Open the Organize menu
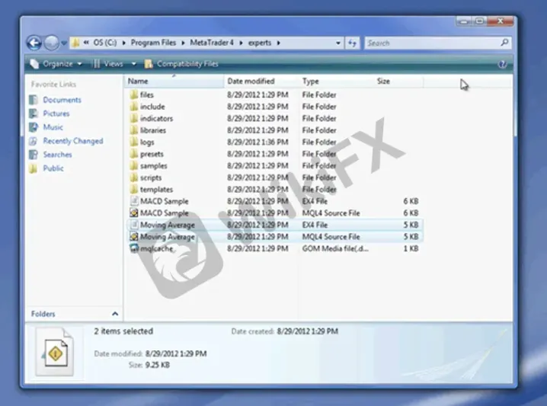 pyautogui.click(x=56, y=64)
